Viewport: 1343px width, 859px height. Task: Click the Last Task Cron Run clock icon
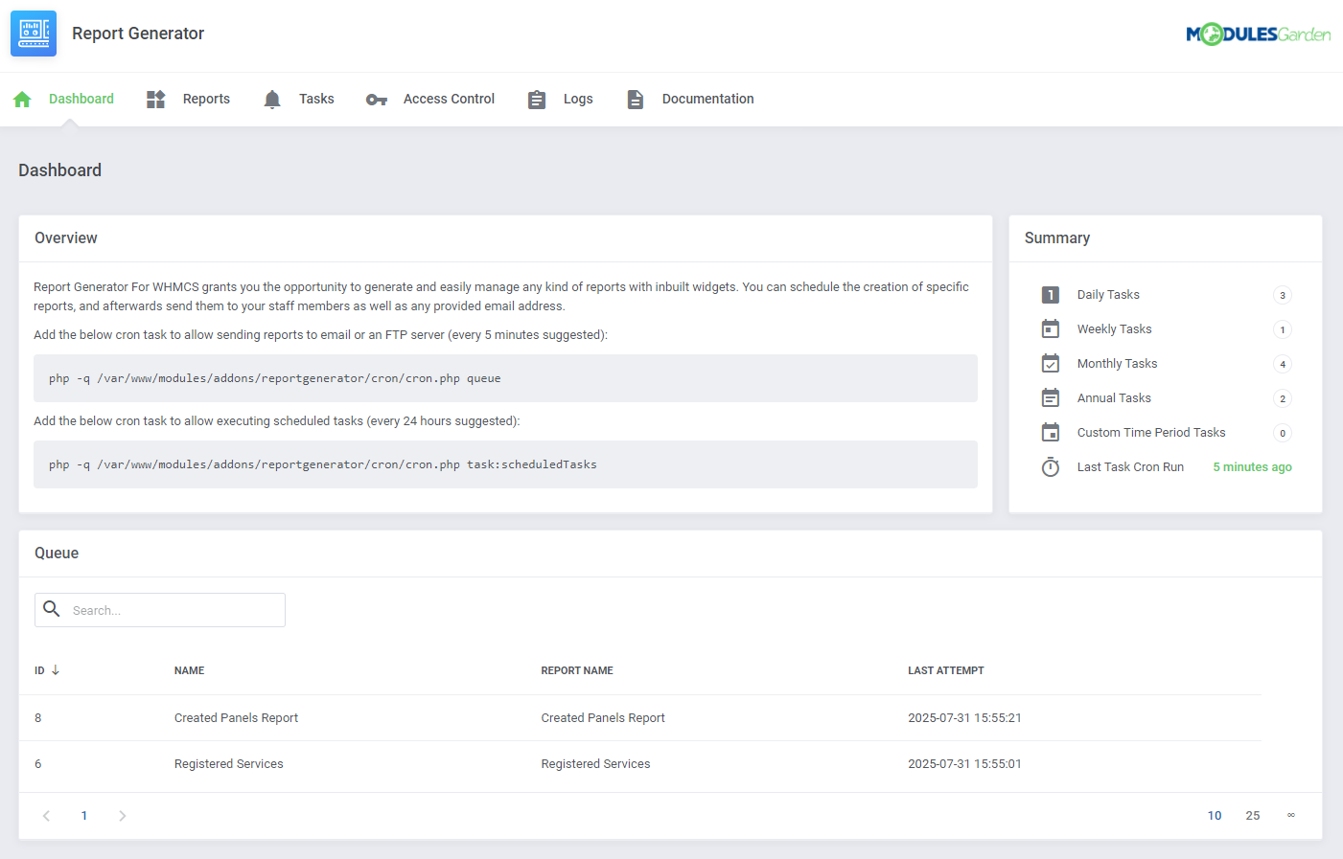(x=1050, y=466)
